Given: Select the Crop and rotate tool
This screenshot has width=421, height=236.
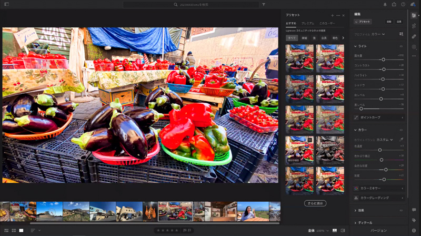Looking at the screenshot, I should (414, 26).
